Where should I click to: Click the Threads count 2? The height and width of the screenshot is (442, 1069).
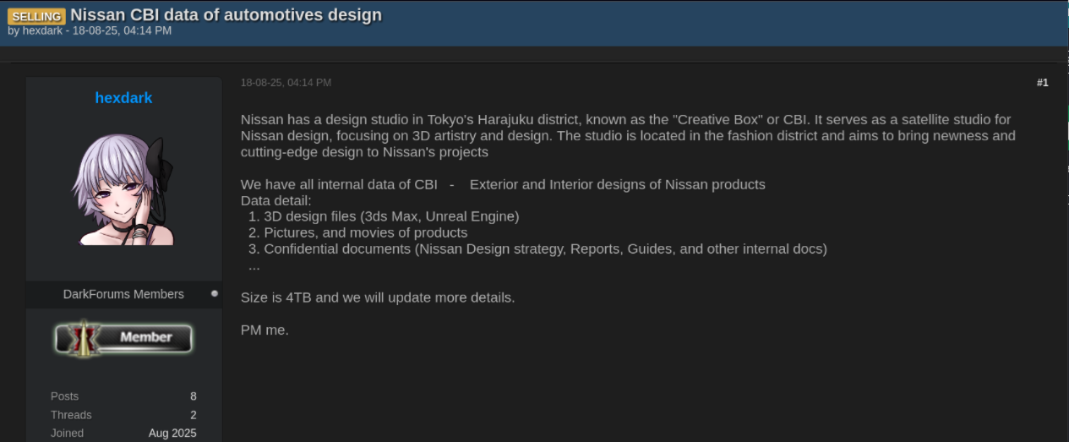coord(194,415)
